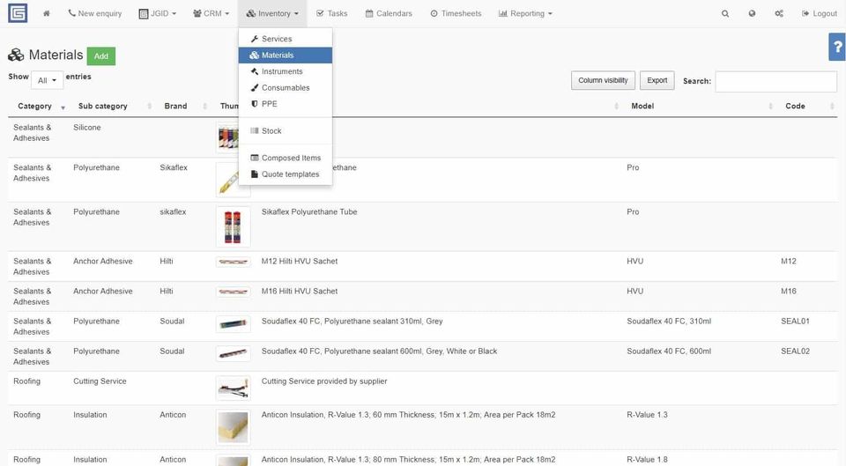
Task: Click the 'Sikaflex Polyurethane Tube' name
Action: point(309,212)
